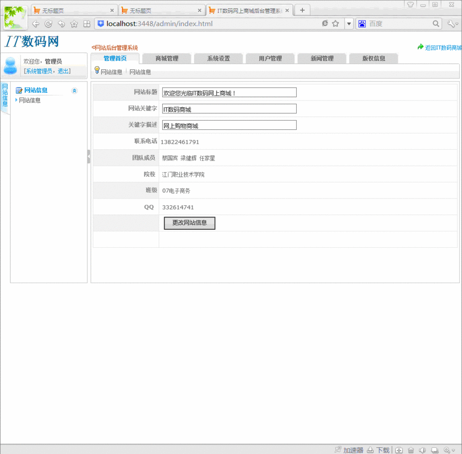
Task: Click the text 江门职业技术学院
Action: click(x=183, y=174)
